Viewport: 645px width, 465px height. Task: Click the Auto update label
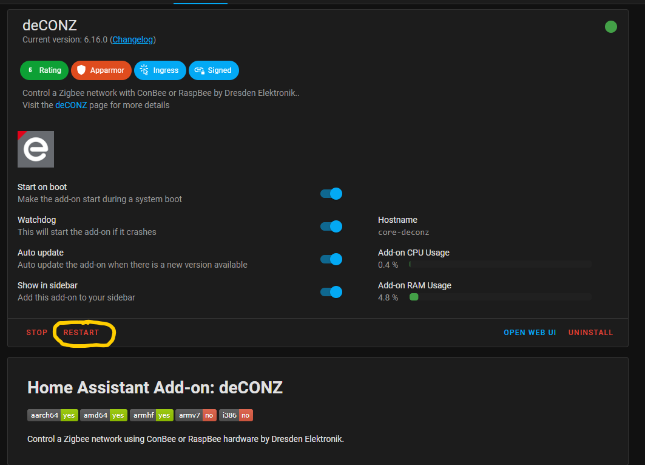41,253
